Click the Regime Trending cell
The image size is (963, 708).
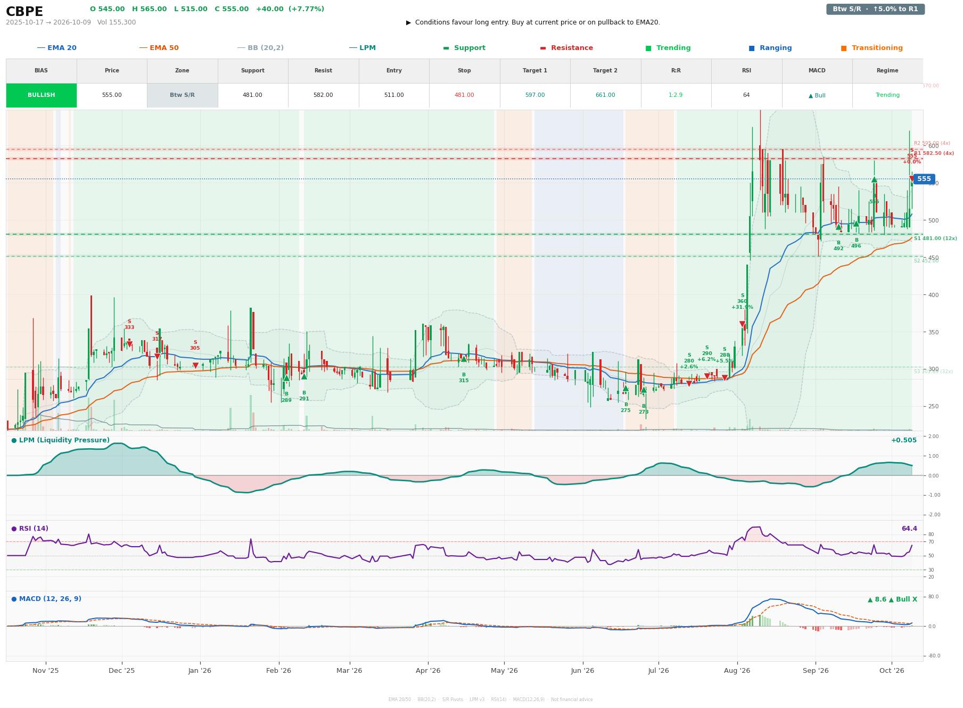pos(887,95)
